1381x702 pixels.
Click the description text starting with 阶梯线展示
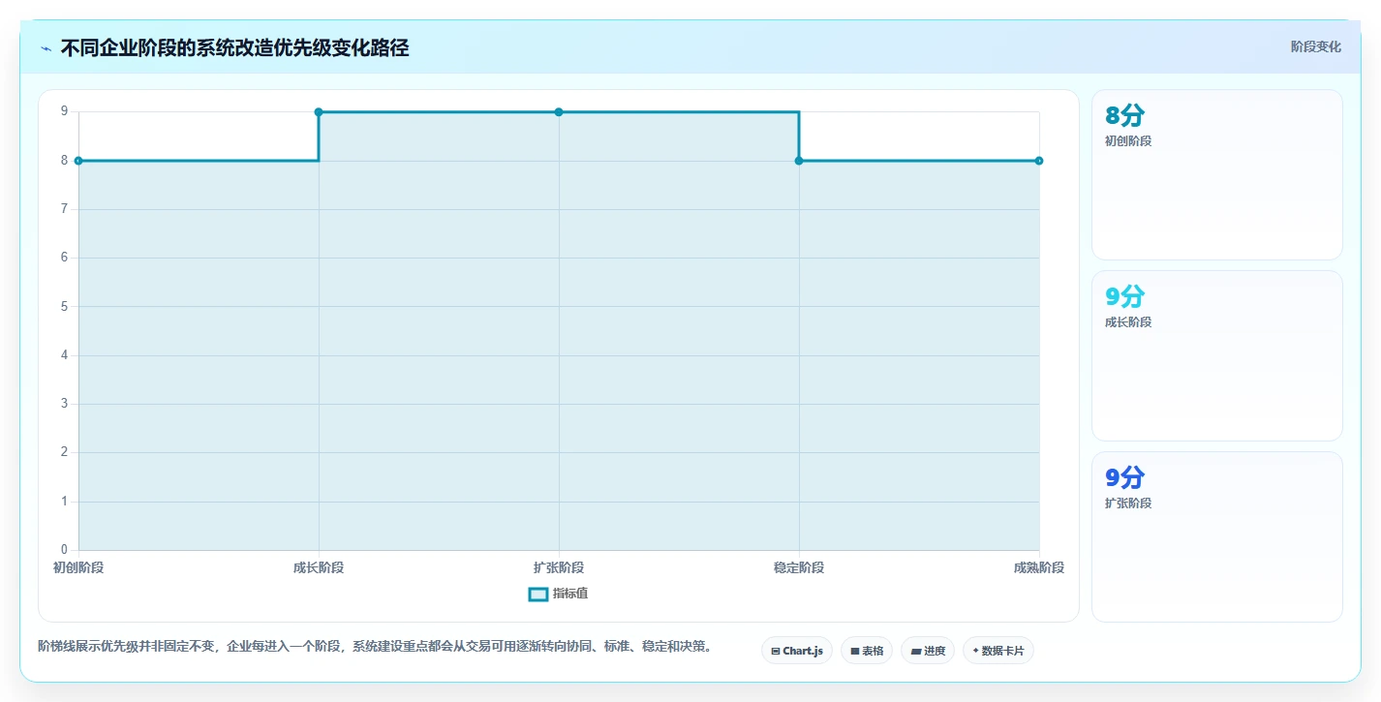(x=375, y=646)
